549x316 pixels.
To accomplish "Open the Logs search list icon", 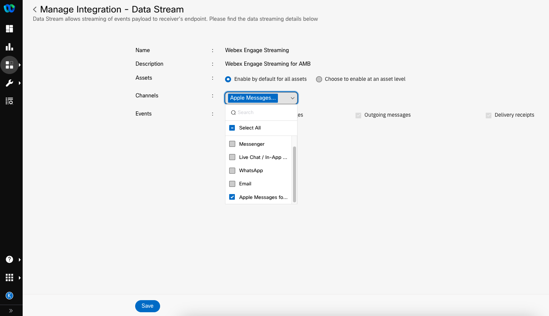I will click(9, 101).
